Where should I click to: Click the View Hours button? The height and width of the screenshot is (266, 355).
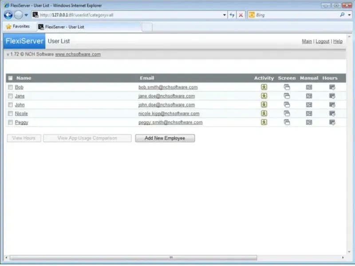[x=24, y=138]
